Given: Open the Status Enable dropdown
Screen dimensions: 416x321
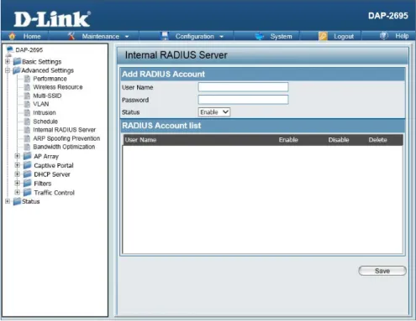Looking at the screenshot, I should click(214, 112).
